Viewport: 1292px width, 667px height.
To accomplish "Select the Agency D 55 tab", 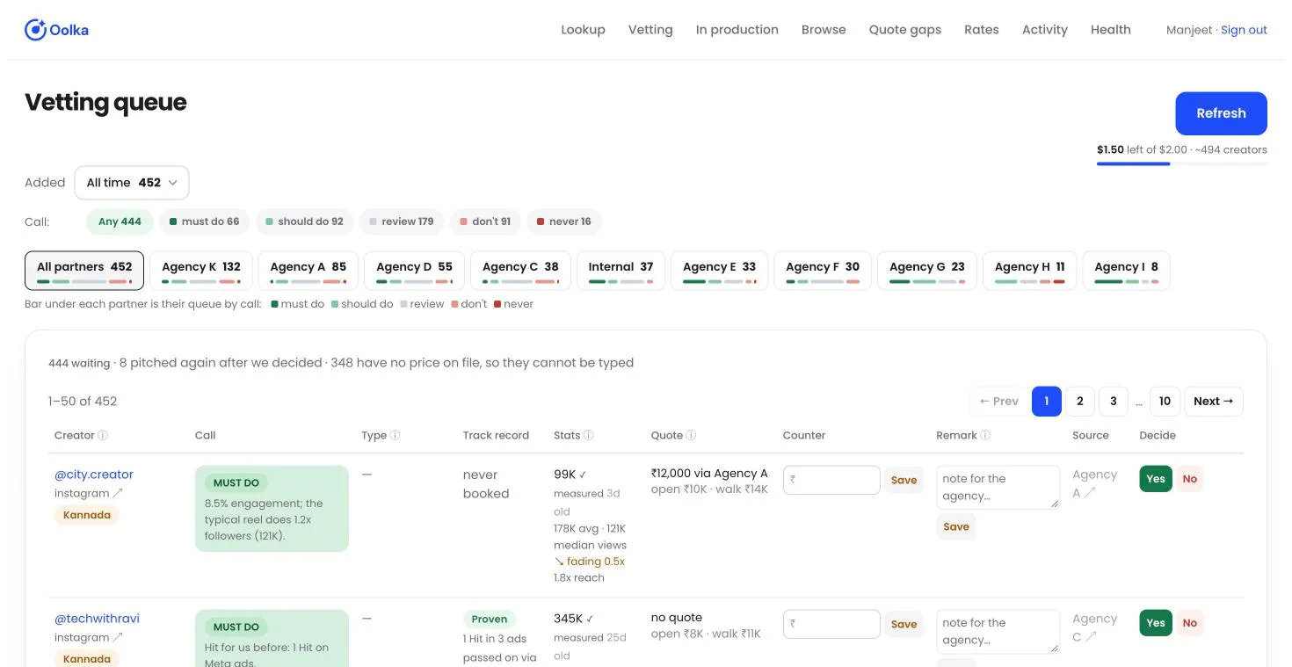I will [x=414, y=271].
